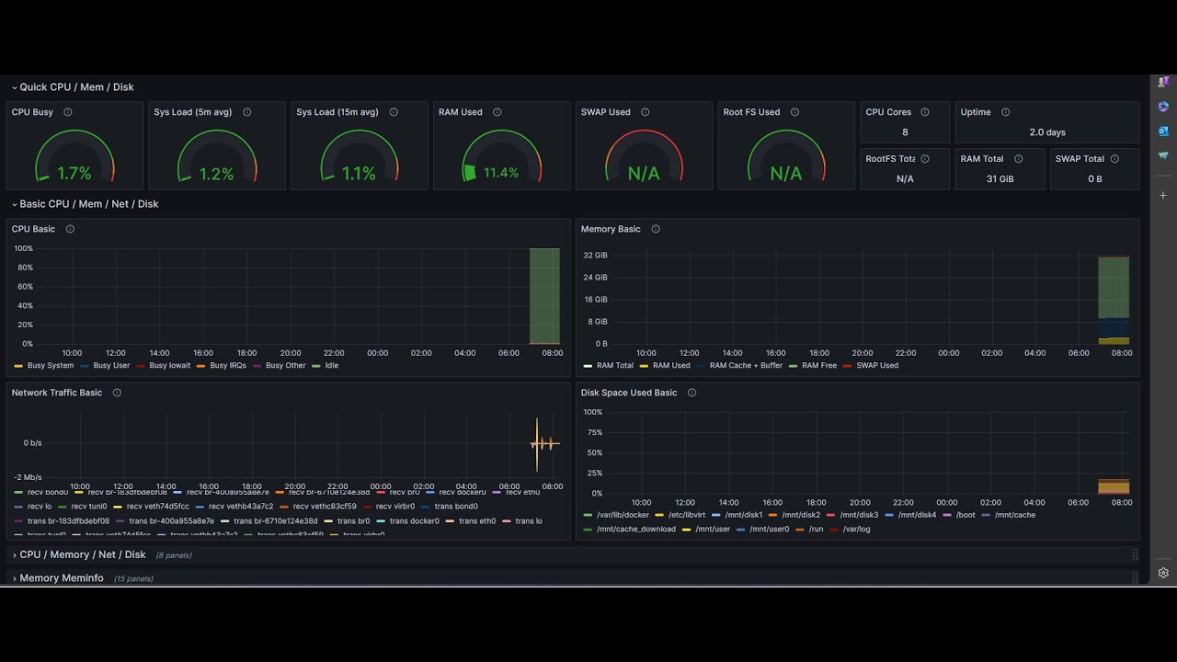Open the Network Traffic Basic info icon
The height and width of the screenshot is (662, 1177).
click(117, 393)
